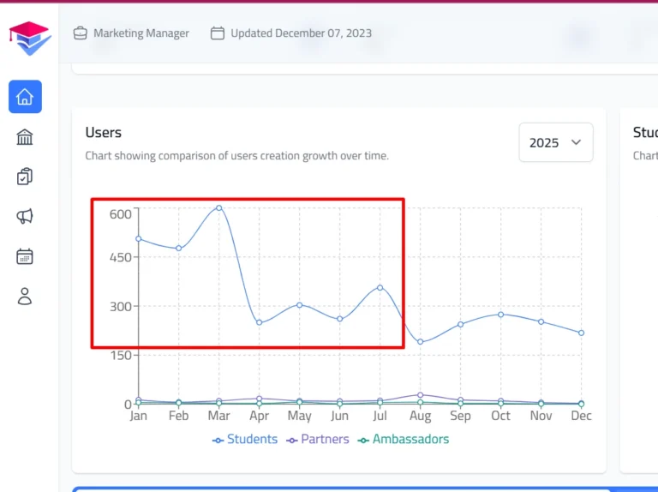This screenshot has height=492, width=658.
Task: Select Students March peak data point
Action: click(219, 207)
